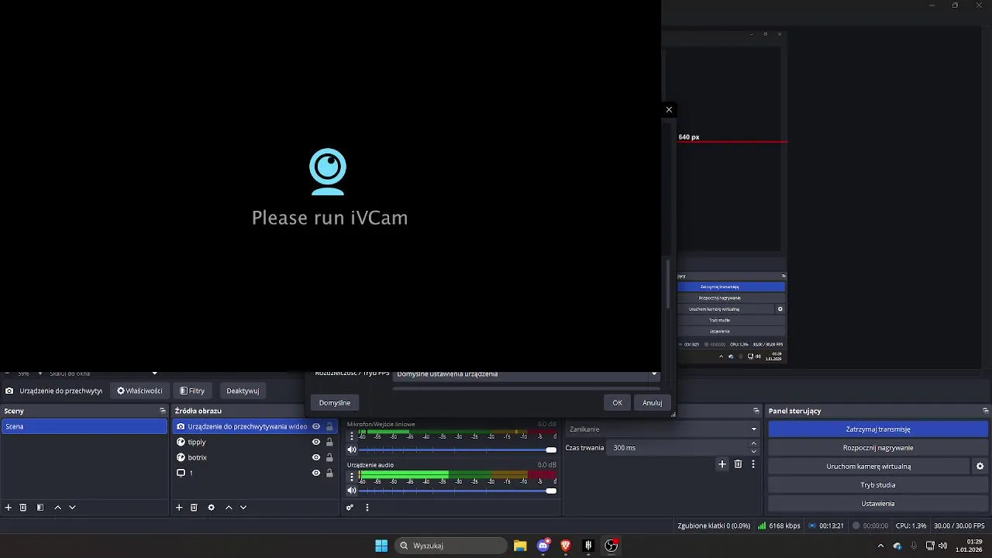Viewport: 992px width, 558px height.
Task: Open Rozdzielczość / Tryb FPS dropdown
Action: [x=526, y=375]
